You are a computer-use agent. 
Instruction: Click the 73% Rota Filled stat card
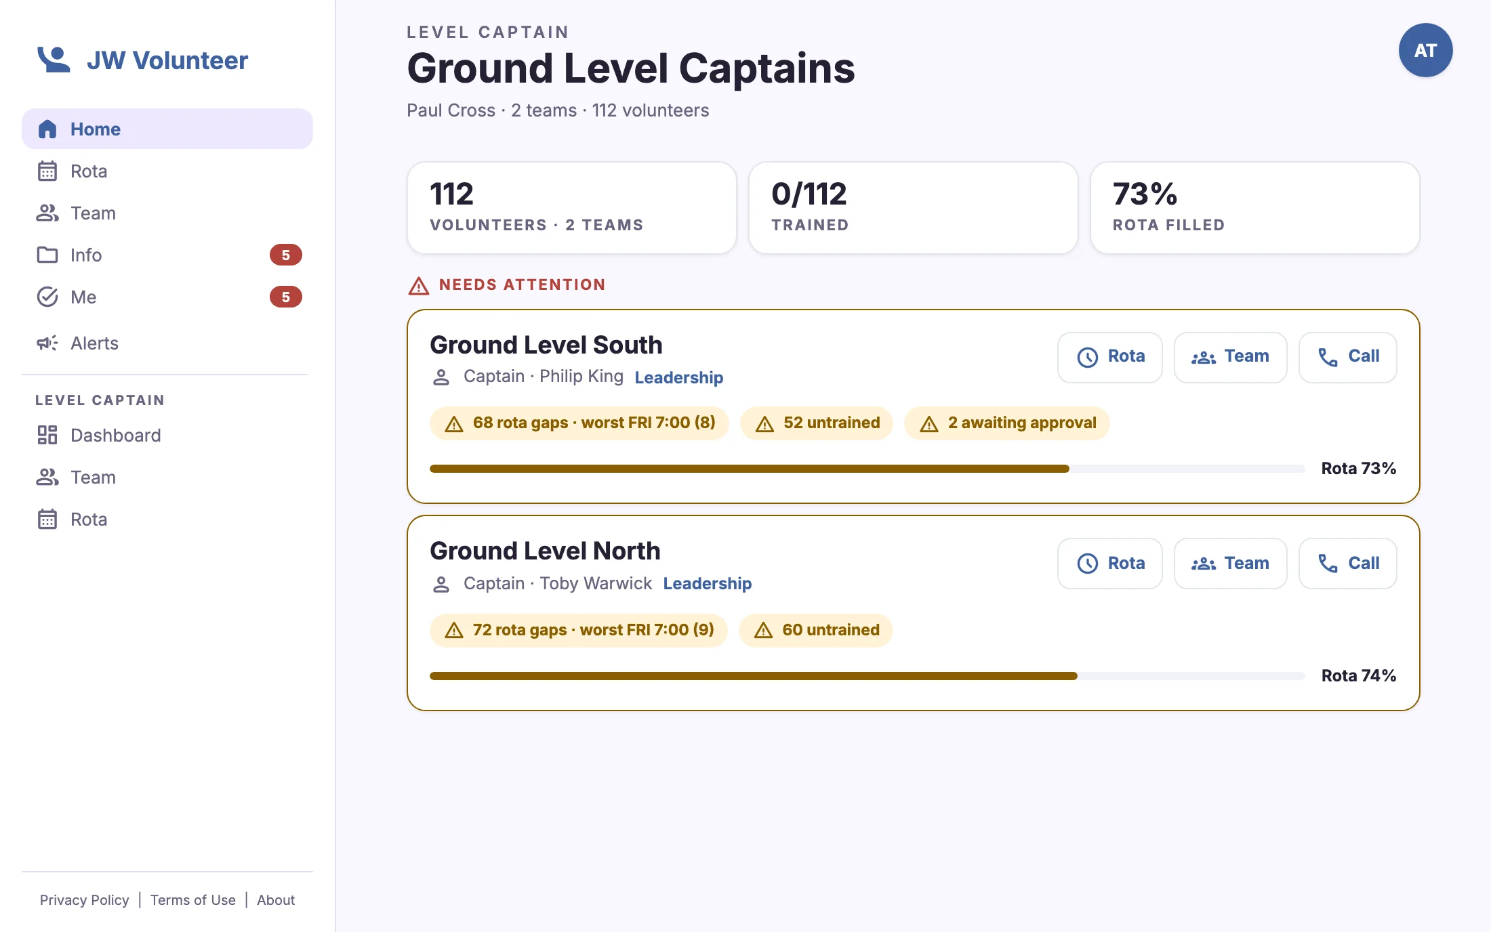1255,208
